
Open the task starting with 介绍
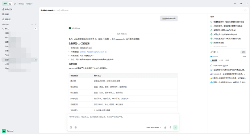click(20, 64)
